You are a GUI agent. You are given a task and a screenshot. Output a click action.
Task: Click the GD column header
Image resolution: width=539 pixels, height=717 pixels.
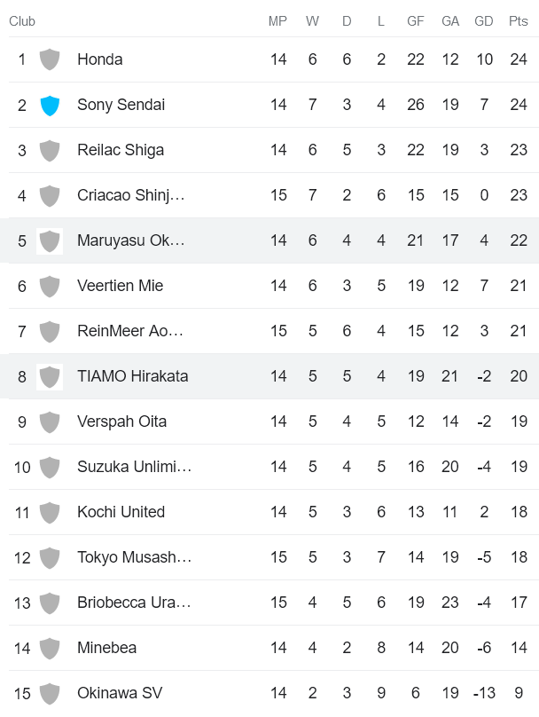(x=484, y=21)
